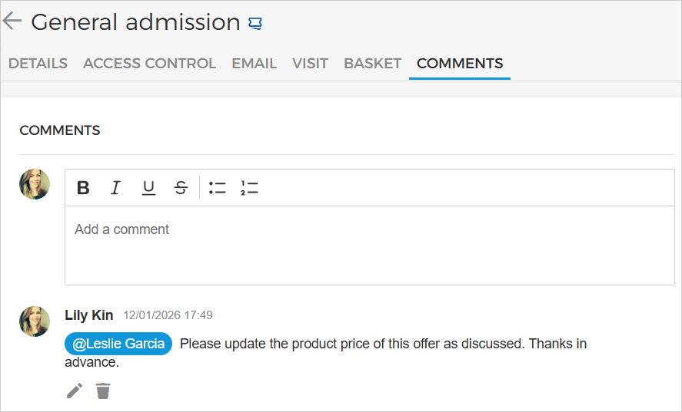
Task: Toggle underline formatting in comment editor
Action: tap(148, 188)
